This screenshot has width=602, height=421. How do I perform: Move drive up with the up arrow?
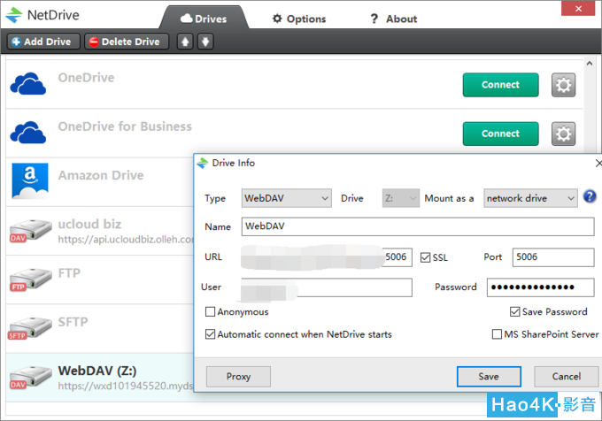click(x=185, y=42)
